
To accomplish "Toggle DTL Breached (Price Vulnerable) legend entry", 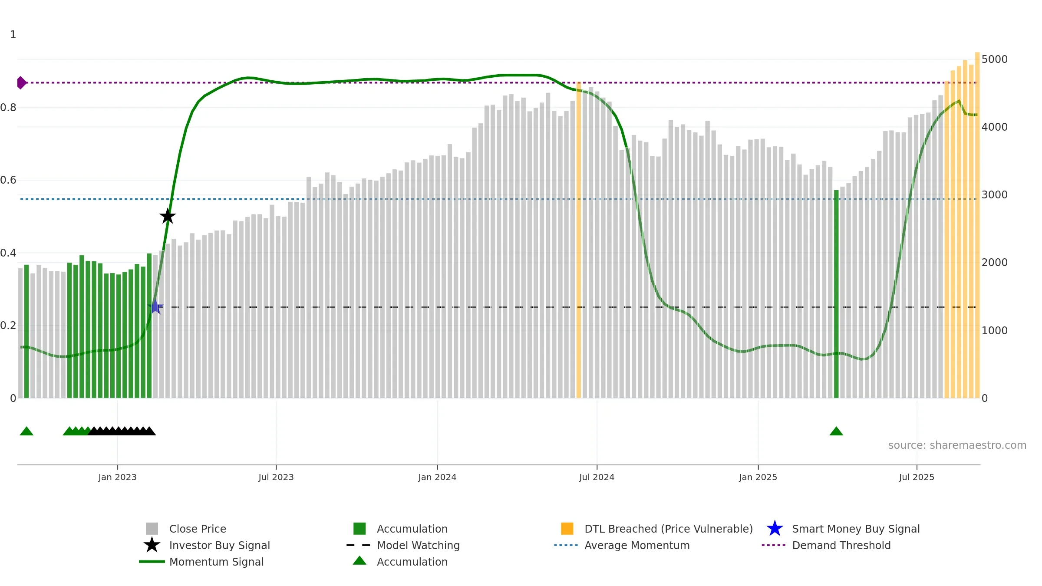I will tap(657, 529).
